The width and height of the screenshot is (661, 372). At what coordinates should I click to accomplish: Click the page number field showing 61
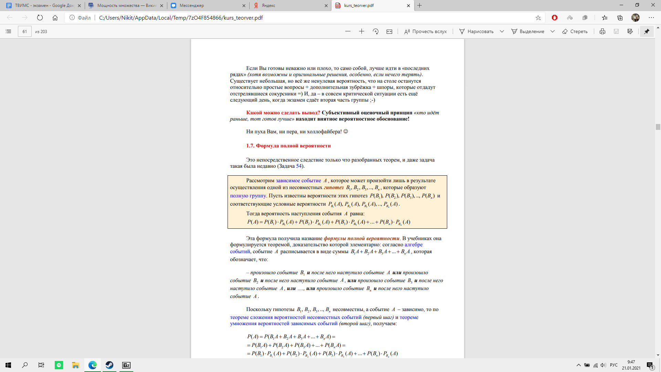click(x=25, y=31)
